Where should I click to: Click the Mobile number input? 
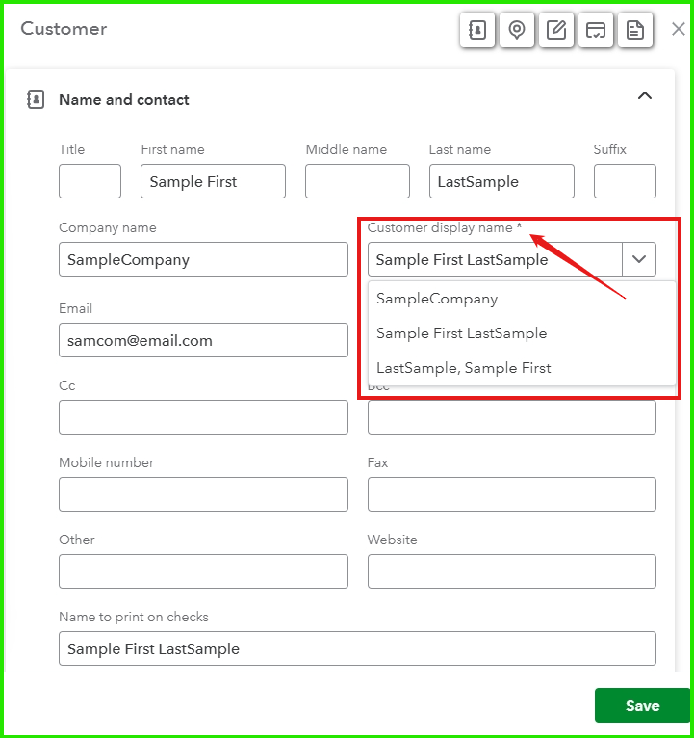click(203, 494)
